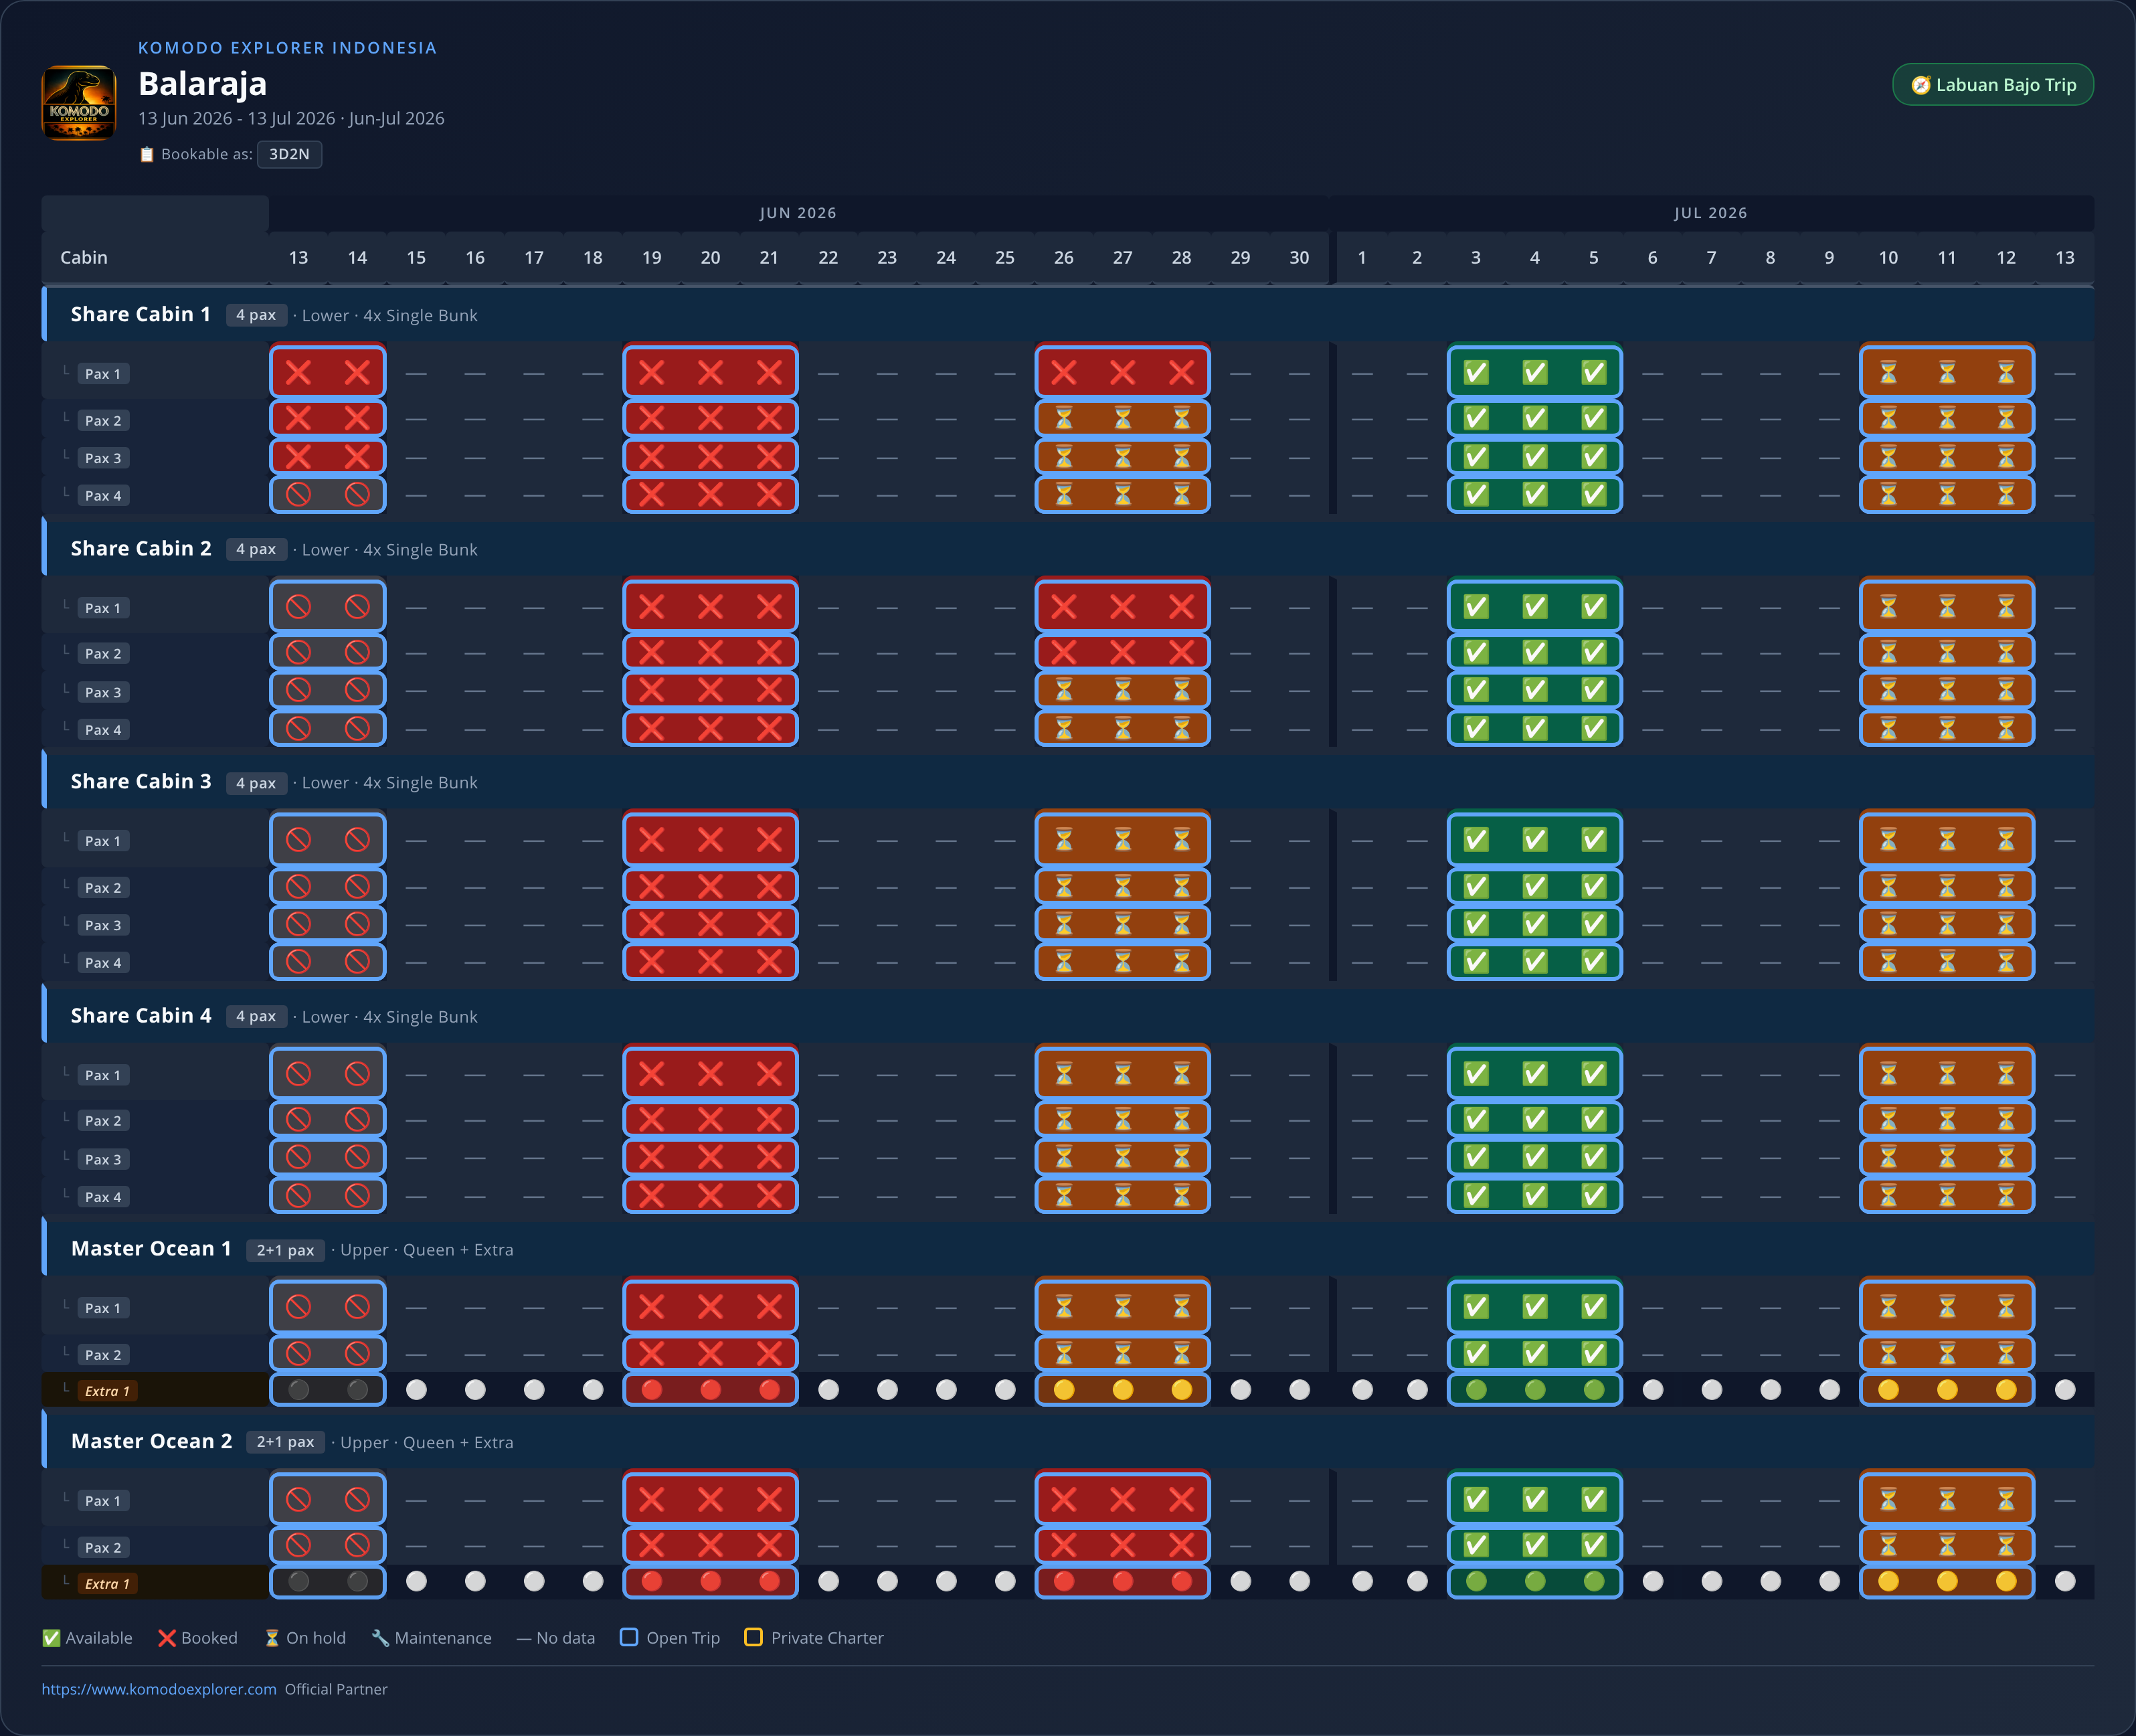
Task: Click Share Cabin 4 Pax 2 hourglass on 12 Jul
Action: click(2006, 1119)
